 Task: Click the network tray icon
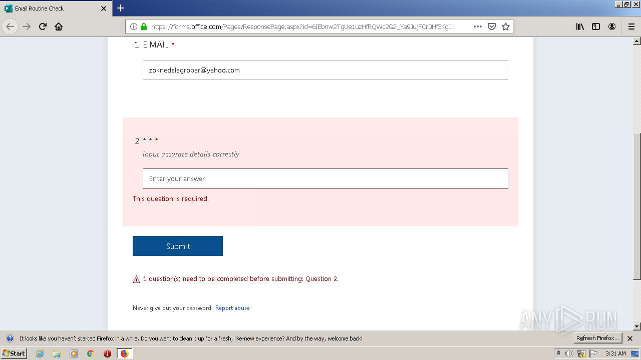581,353
